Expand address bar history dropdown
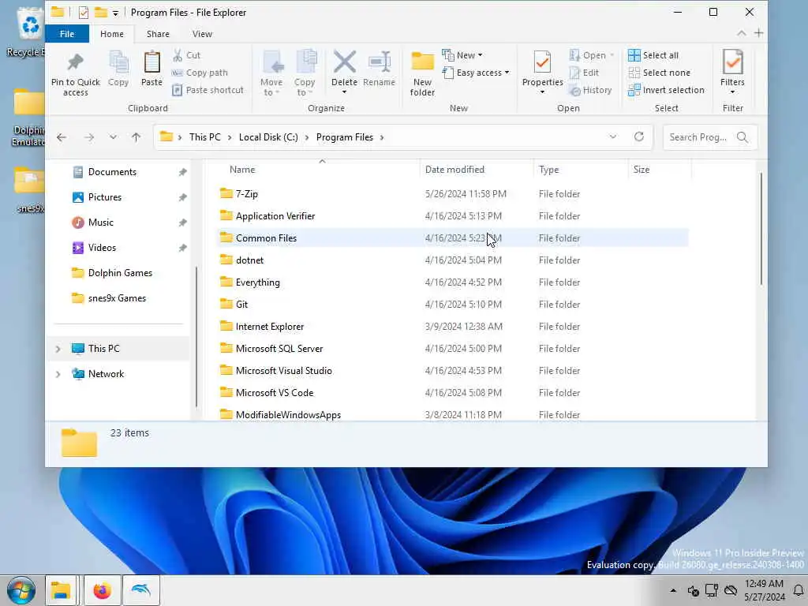 (612, 137)
